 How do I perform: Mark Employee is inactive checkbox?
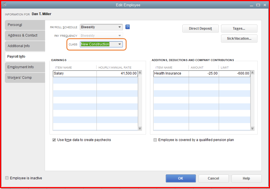pyautogui.click(x=7, y=178)
